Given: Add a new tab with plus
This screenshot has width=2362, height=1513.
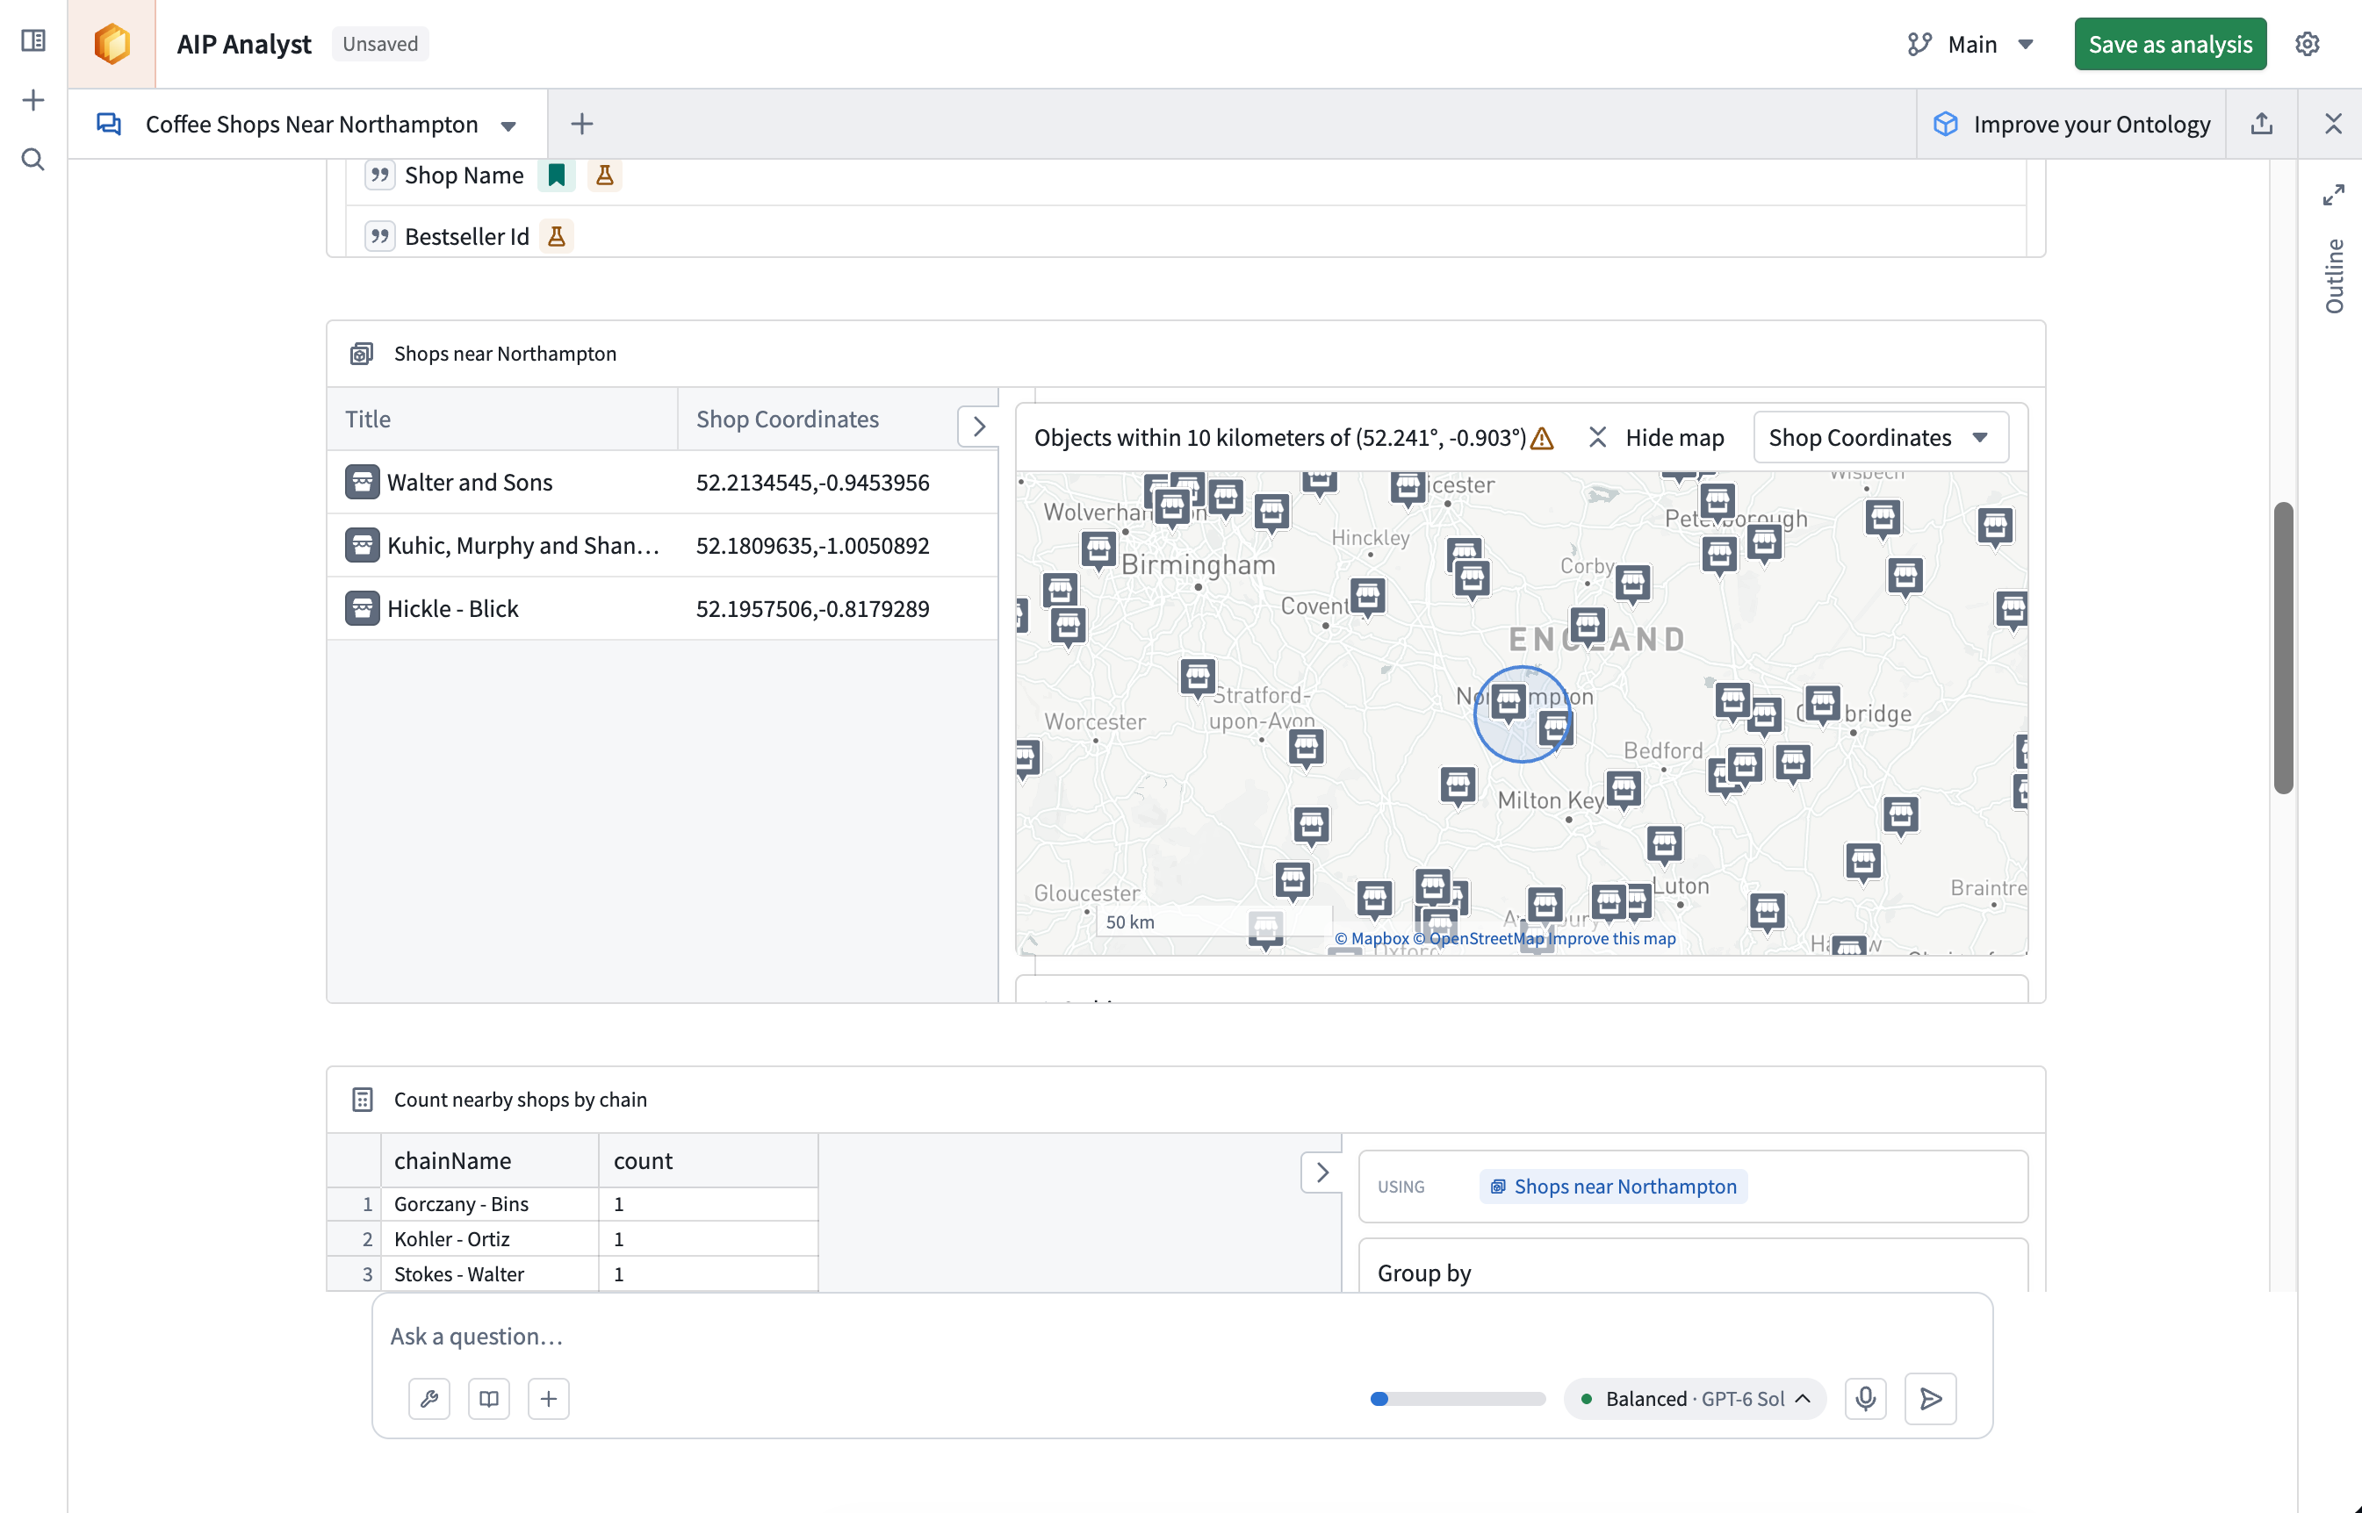Looking at the screenshot, I should point(581,124).
